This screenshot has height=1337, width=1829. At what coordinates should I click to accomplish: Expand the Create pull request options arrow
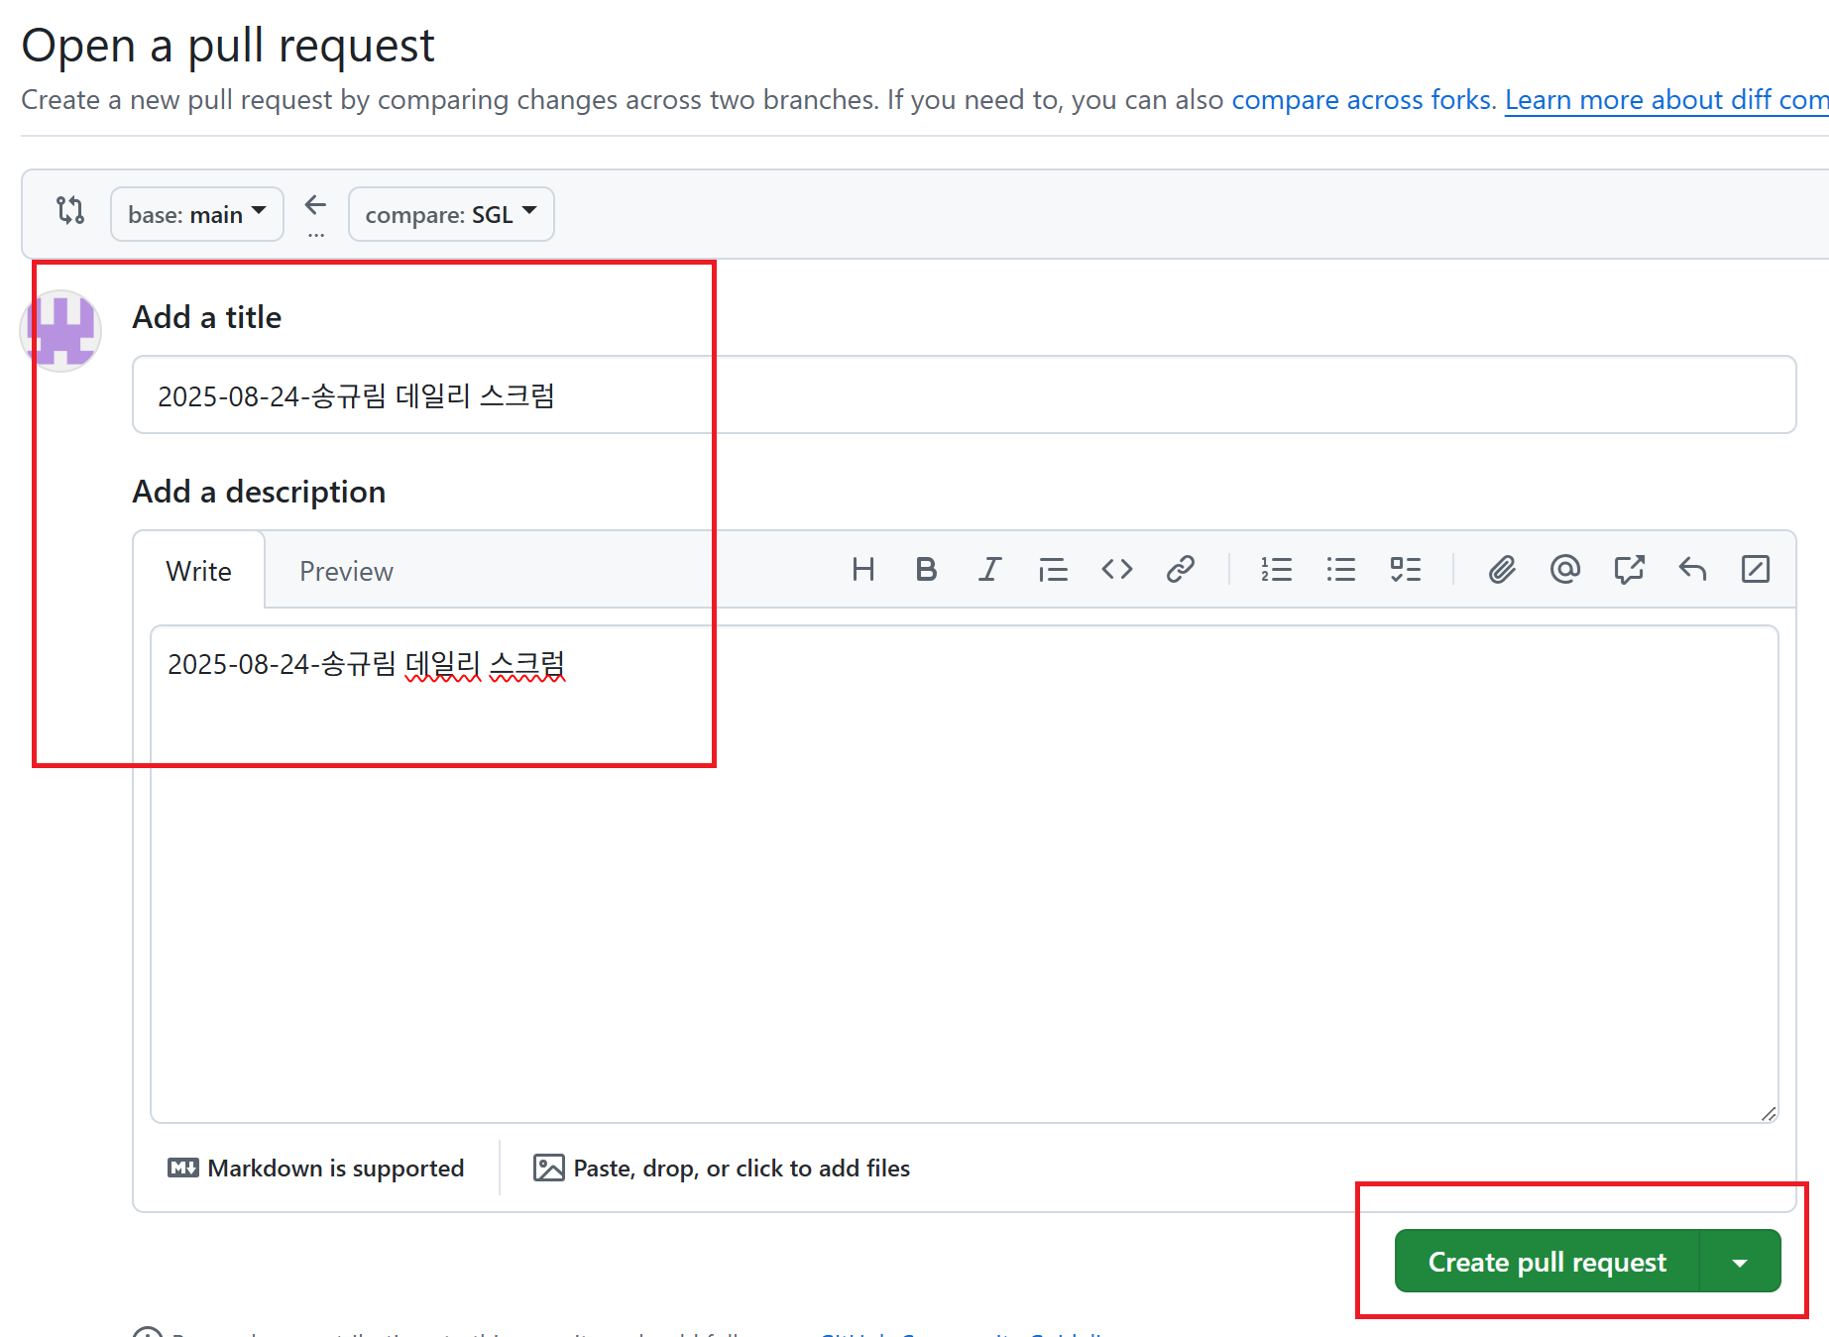tap(1740, 1262)
